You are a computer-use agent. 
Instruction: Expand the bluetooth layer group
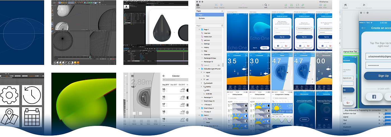[x=201, y=83]
